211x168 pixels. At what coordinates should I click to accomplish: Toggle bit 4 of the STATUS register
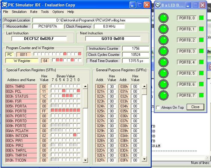pos(64,96)
